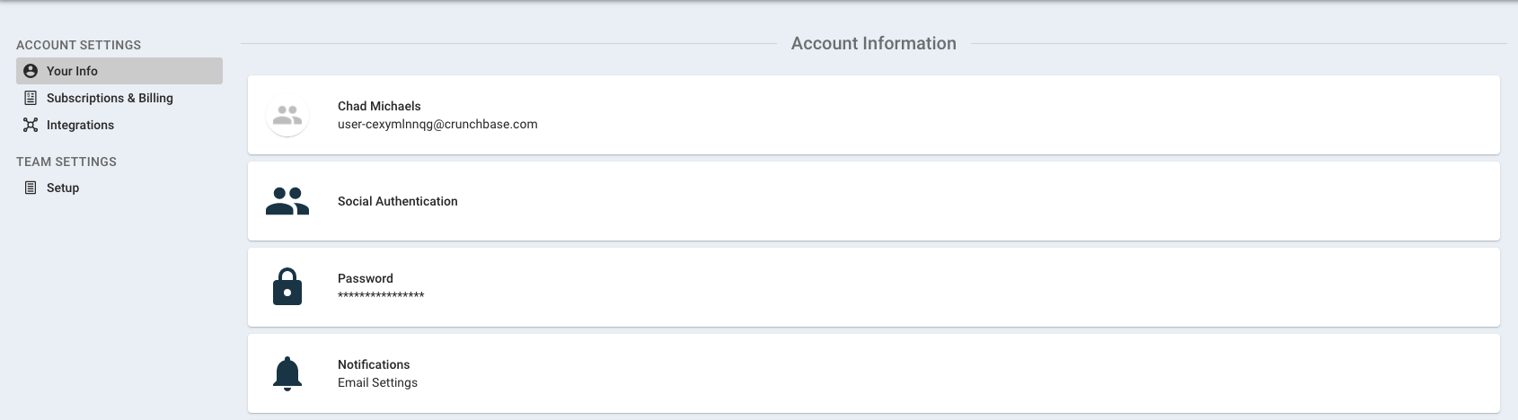
Task: Click the Password lock icon
Action: click(287, 286)
